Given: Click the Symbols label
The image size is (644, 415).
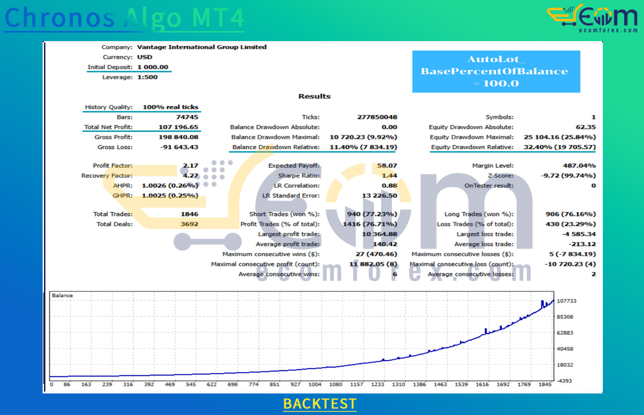Looking at the screenshot, I should tap(500, 117).
